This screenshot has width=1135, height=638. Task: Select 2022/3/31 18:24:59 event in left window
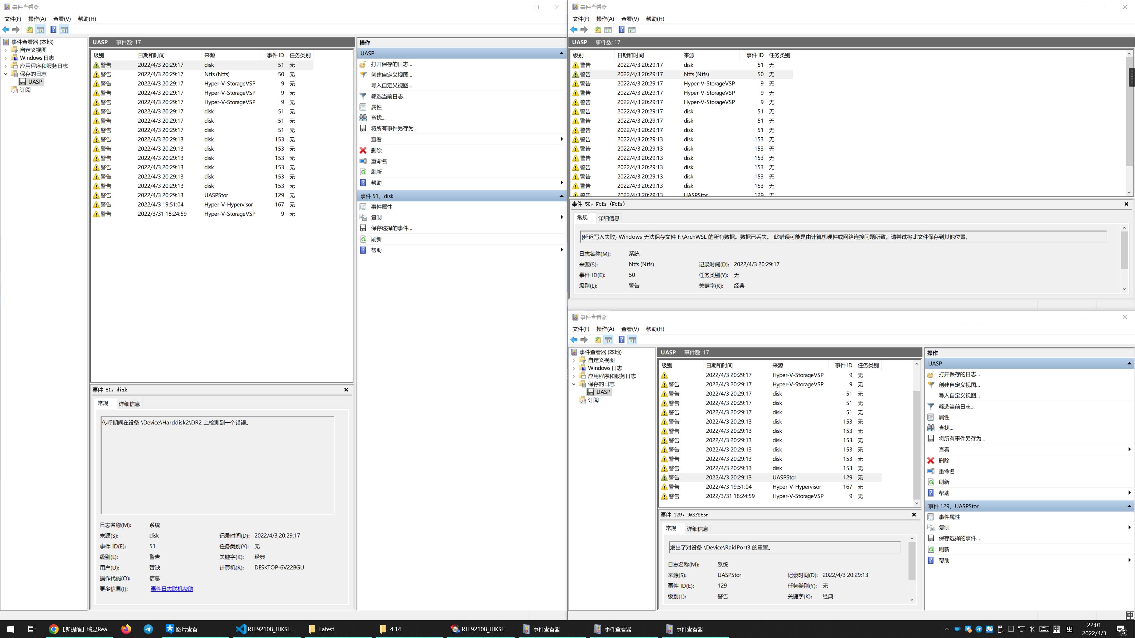pos(202,214)
